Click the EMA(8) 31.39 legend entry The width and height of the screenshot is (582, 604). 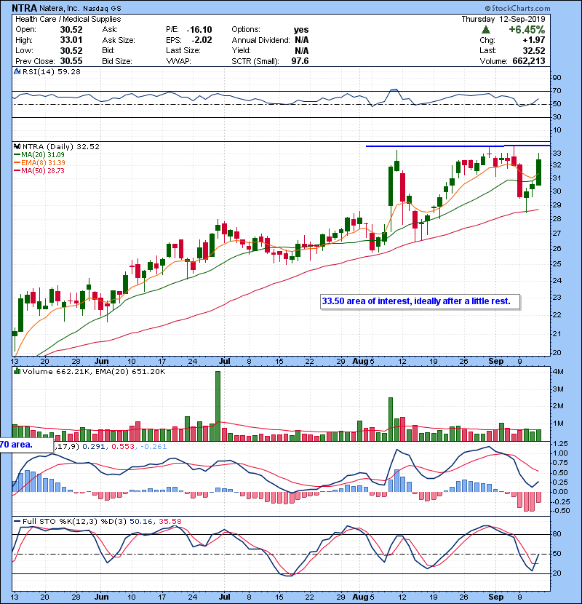(x=39, y=163)
